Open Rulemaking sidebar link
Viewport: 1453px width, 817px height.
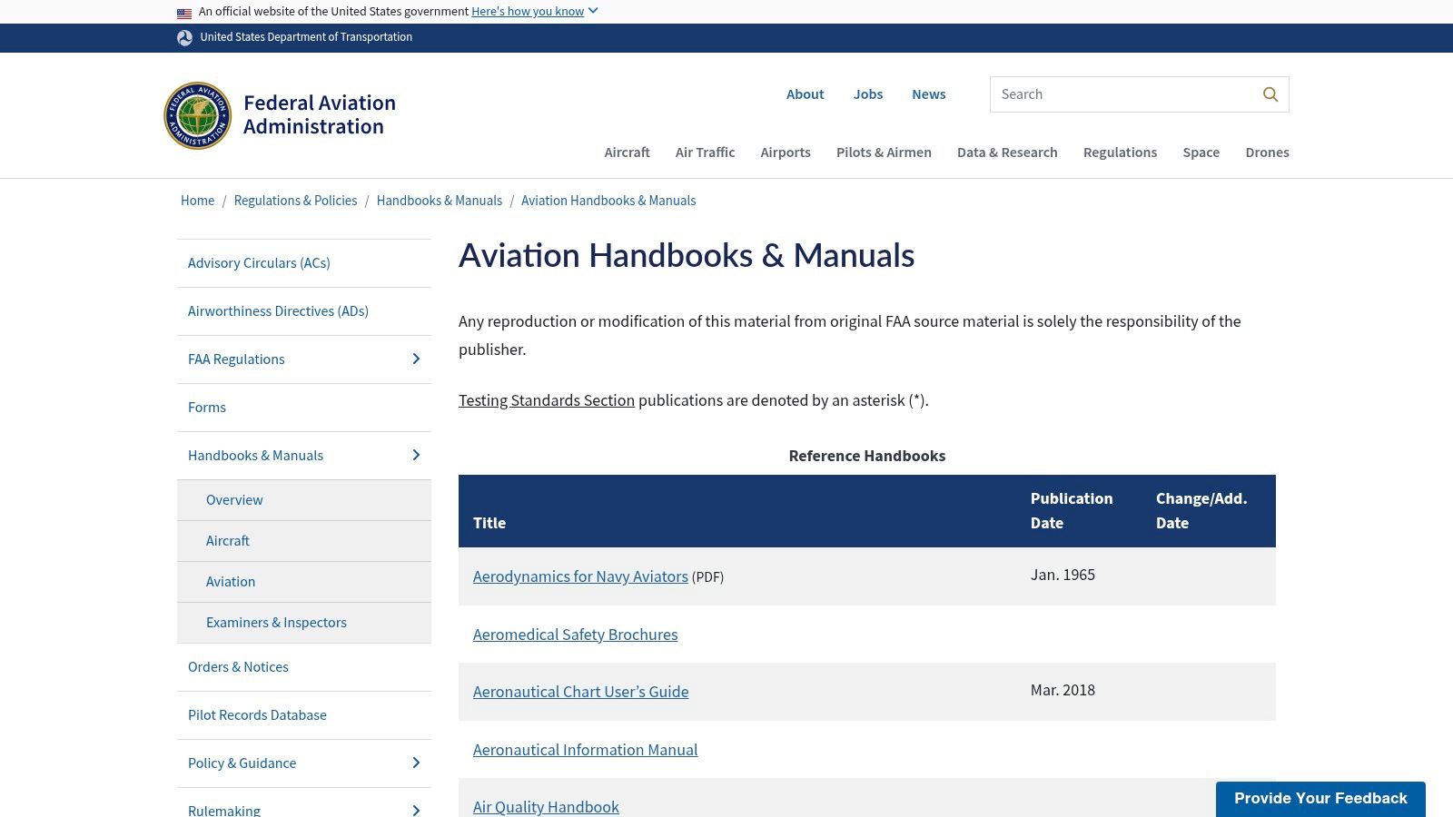tap(224, 811)
